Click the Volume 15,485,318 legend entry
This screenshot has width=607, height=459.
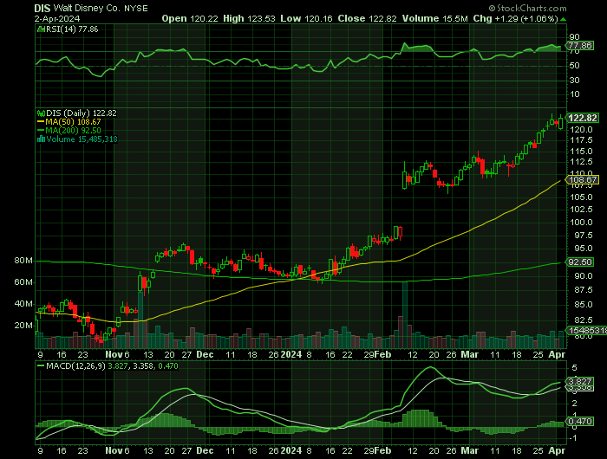82,139
